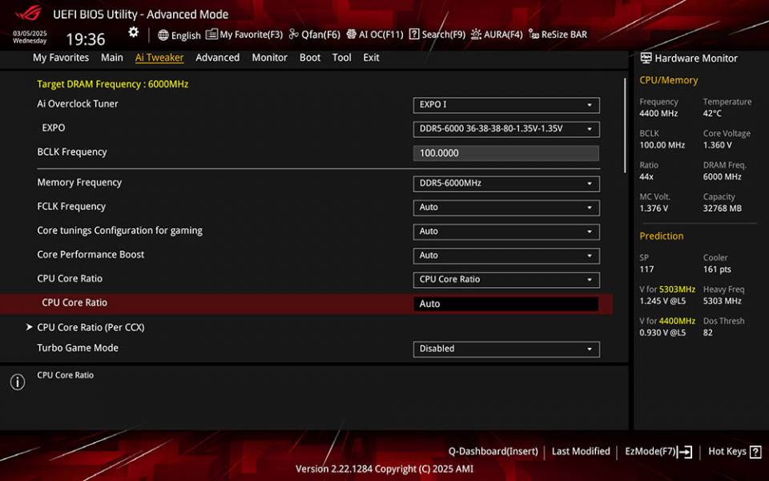Click the Dos Thresh 82 value

(x=707, y=333)
